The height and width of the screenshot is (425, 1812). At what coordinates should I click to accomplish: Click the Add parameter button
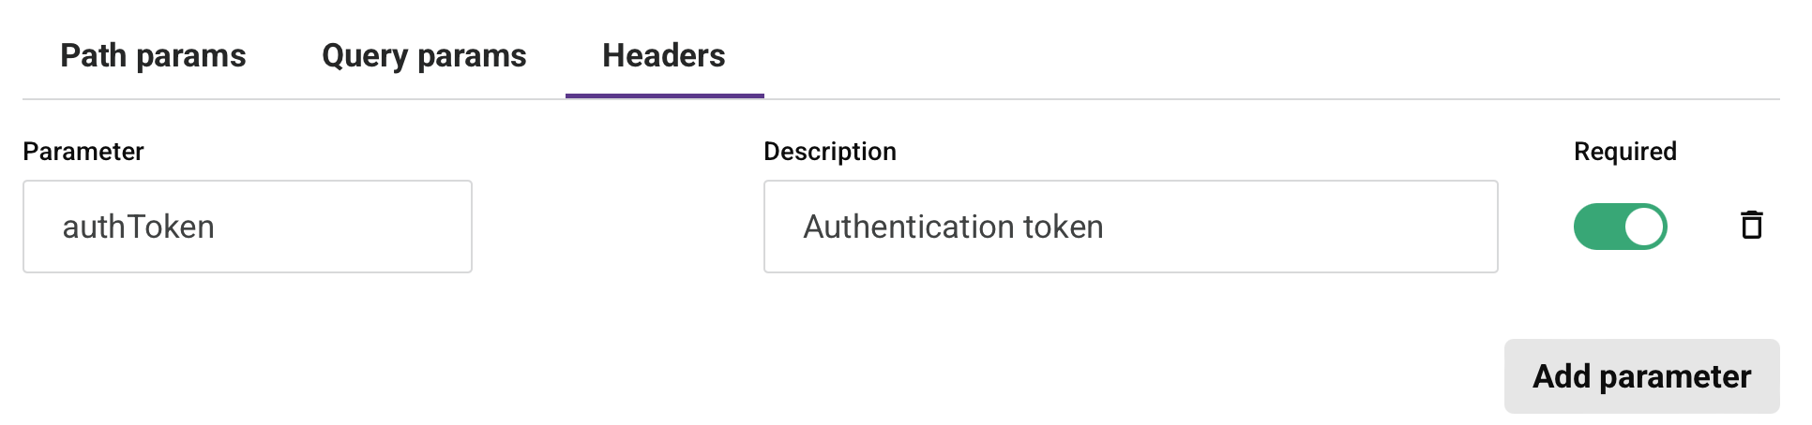1641,376
